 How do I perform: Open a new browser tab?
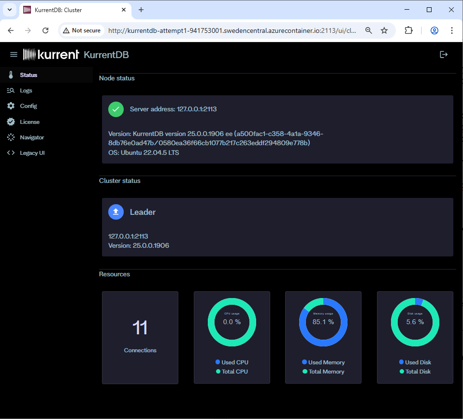pyautogui.click(x=141, y=10)
